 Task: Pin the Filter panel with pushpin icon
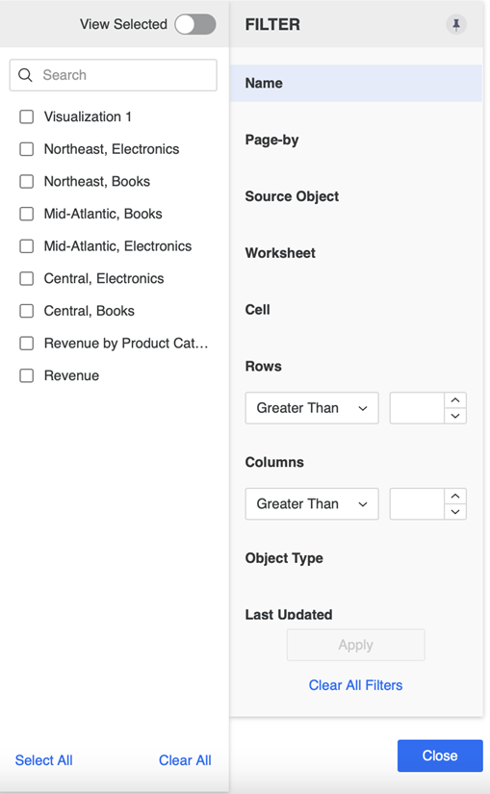456,24
